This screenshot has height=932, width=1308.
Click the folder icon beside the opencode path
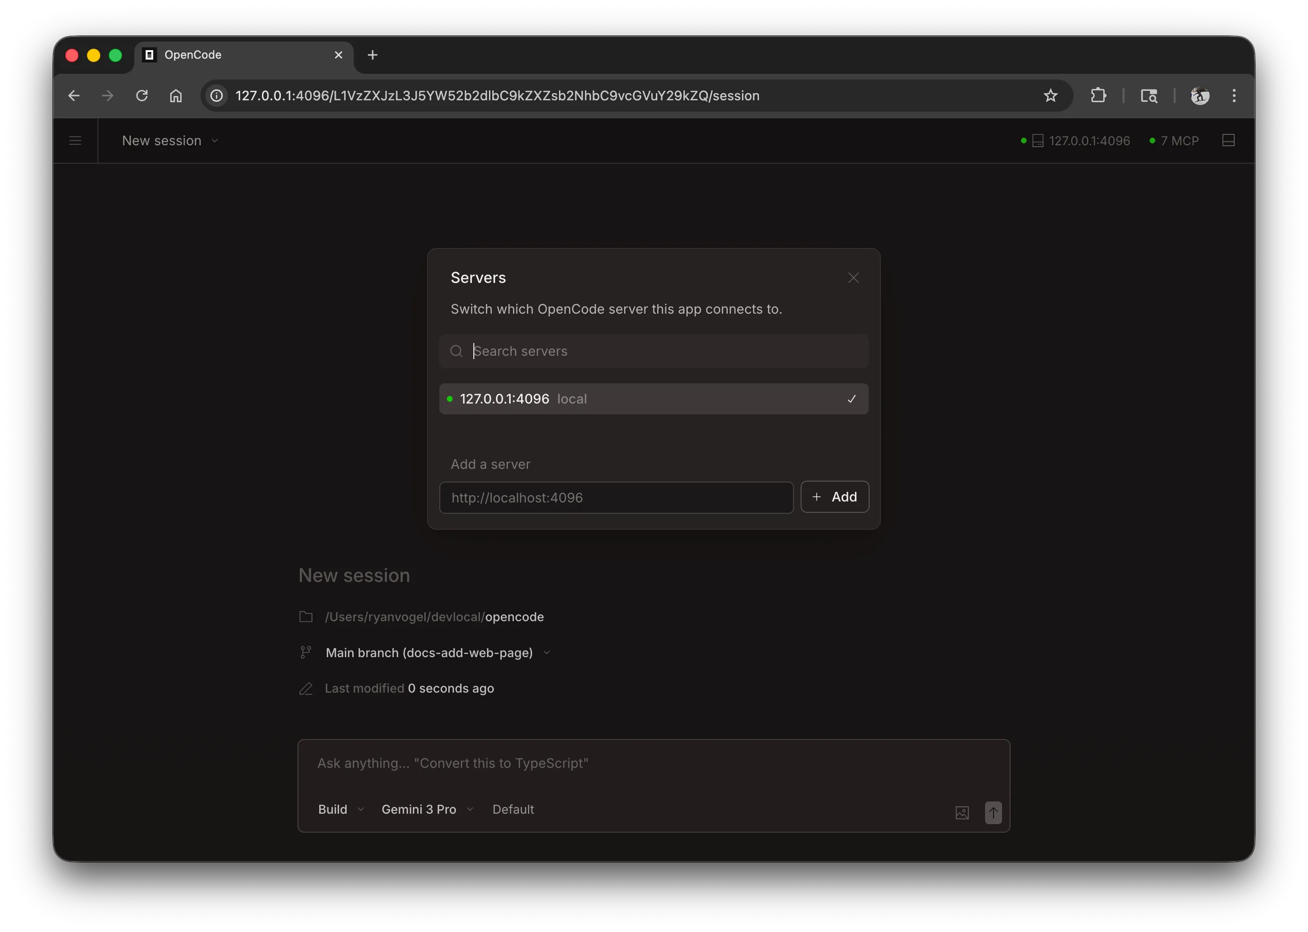[306, 616]
